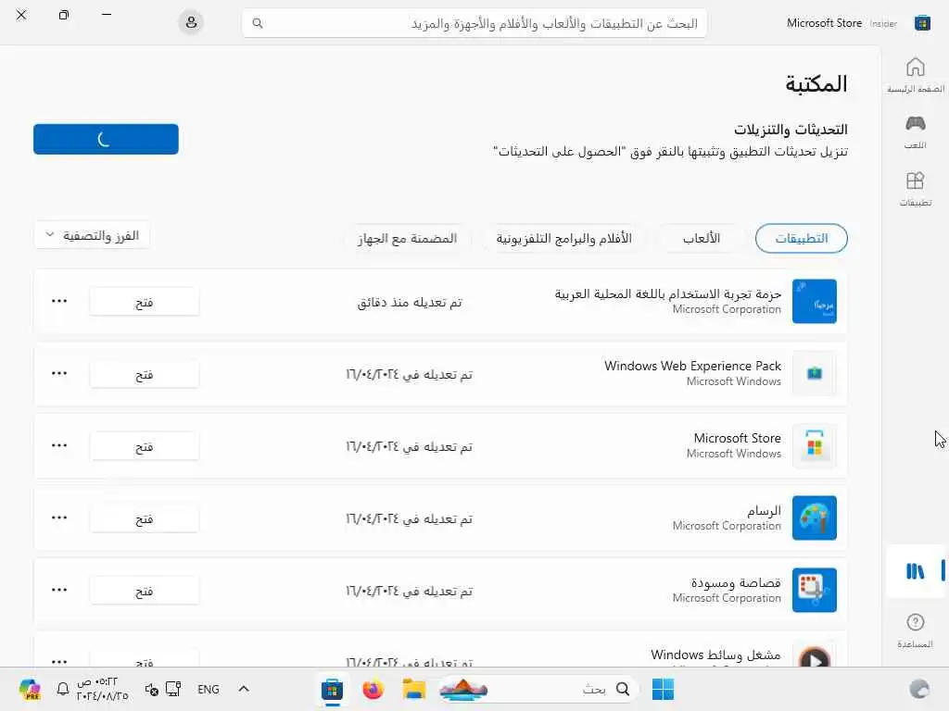Select the Games filter tab
This screenshot has height=711, width=949.
pyautogui.click(x=702, y=238)
